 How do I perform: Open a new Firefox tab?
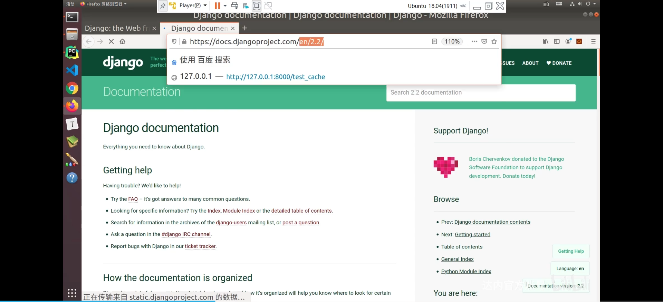pyautogui.click(x=245, y=28)
